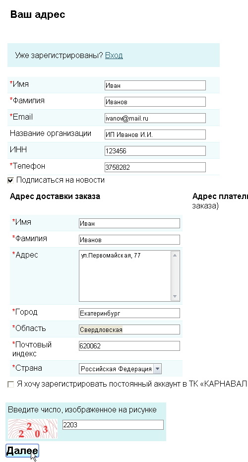Click the Email field with ivanov@mail.ru

[155, 118]
